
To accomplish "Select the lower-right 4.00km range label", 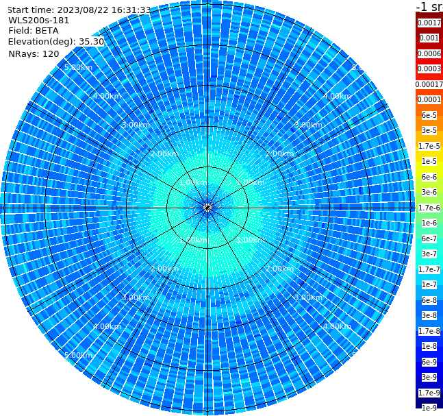I will coord(337,327).
